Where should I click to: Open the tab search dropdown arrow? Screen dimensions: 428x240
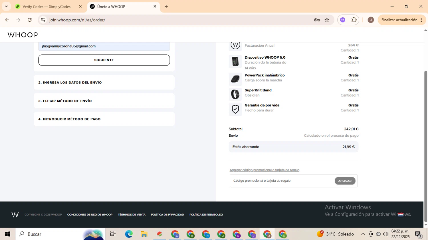pos(6,7)
